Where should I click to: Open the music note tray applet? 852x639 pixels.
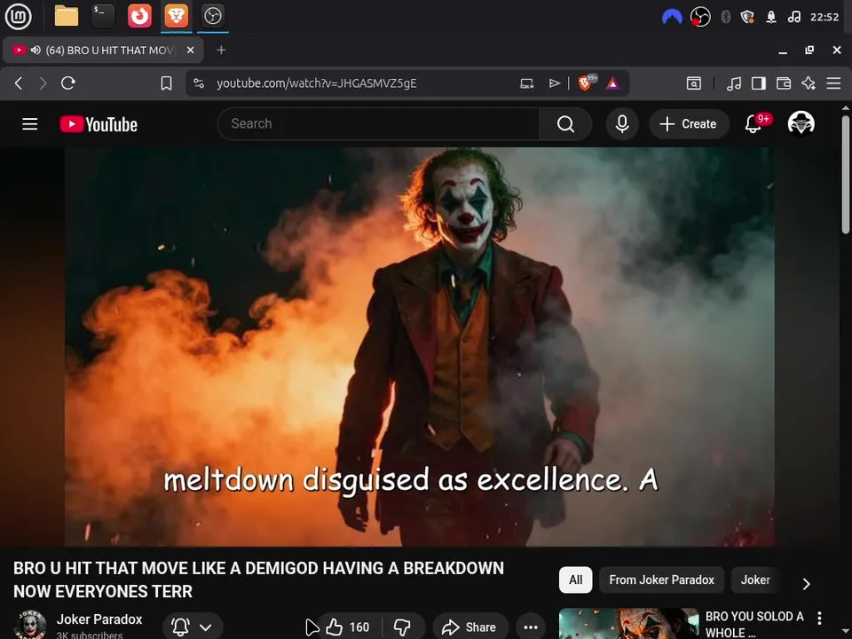pos(793,17)
